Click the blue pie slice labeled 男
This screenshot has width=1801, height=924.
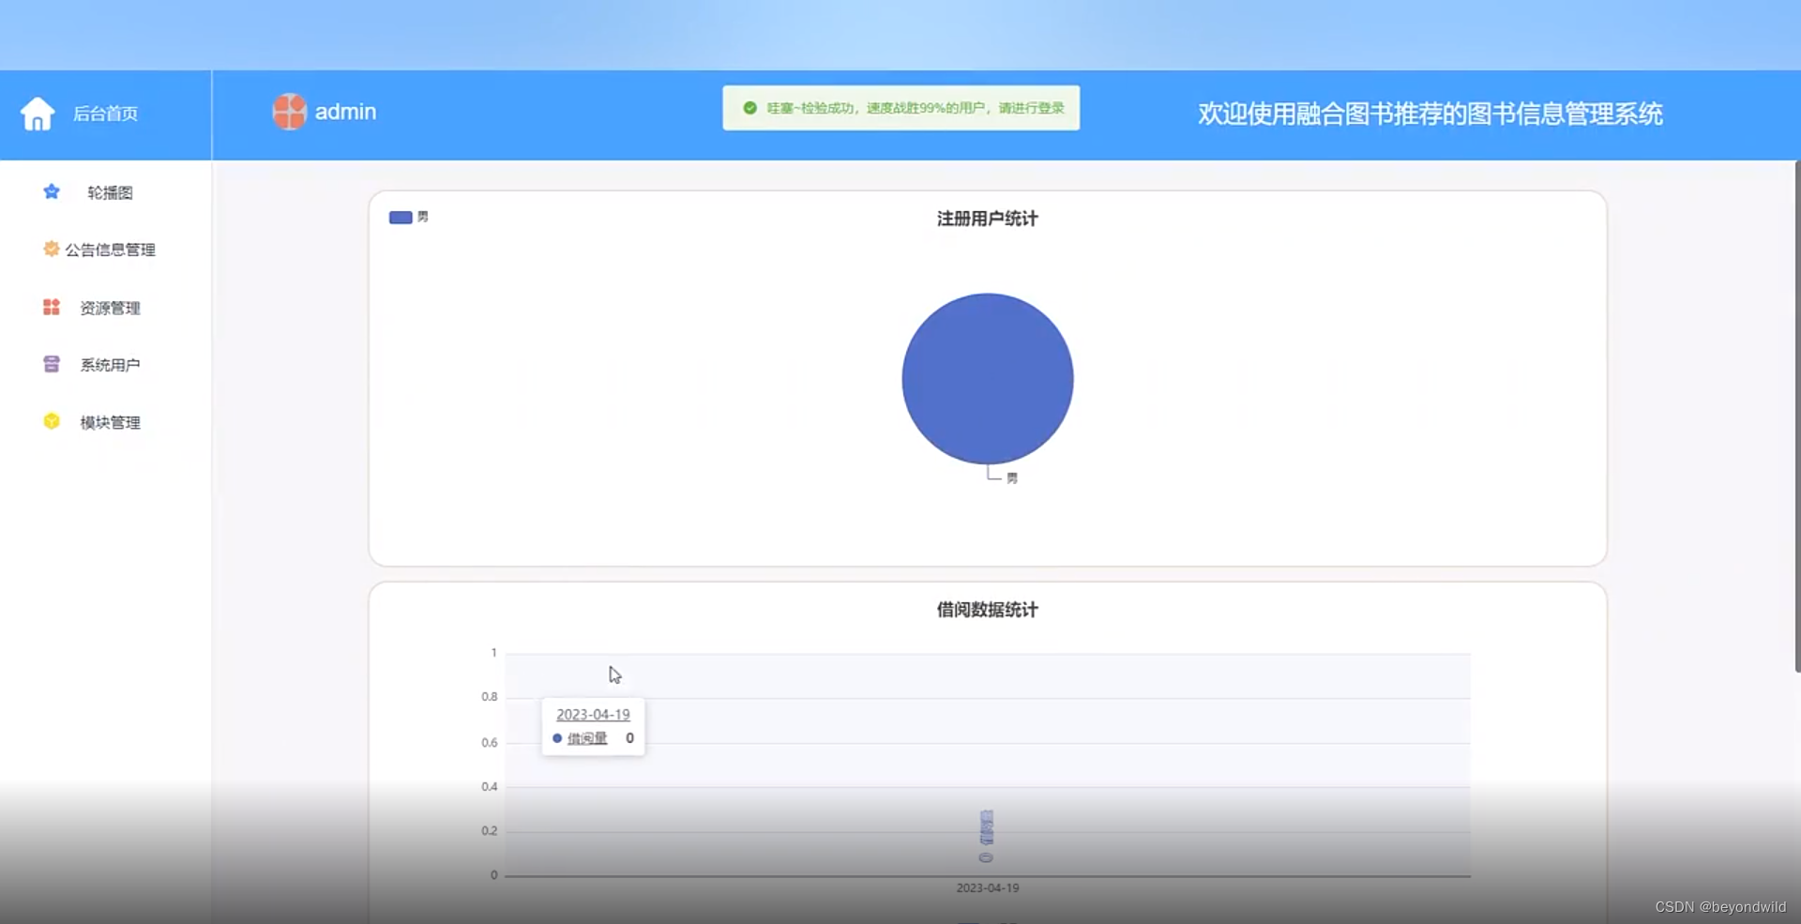tap(988, 379)
